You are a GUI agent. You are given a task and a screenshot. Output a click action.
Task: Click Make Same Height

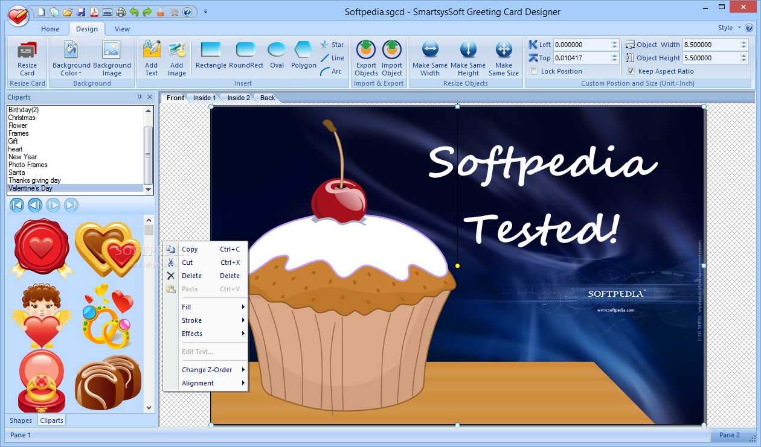[x=468, y=59]
